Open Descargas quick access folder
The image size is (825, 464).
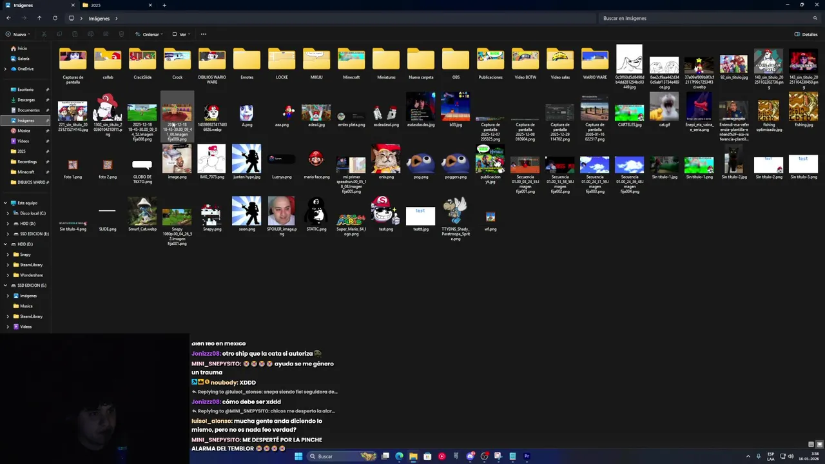click(x=23, y=100)
